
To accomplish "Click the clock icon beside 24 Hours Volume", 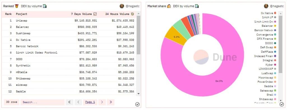I will (133, 14).
